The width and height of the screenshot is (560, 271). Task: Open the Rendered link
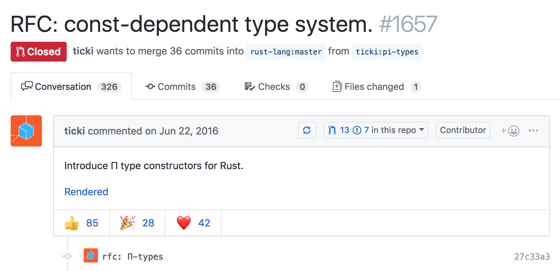[86, 192]
